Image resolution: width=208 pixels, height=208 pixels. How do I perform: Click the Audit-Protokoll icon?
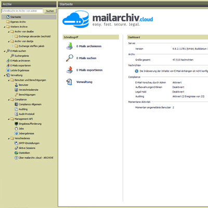click(x=16, y=114)
